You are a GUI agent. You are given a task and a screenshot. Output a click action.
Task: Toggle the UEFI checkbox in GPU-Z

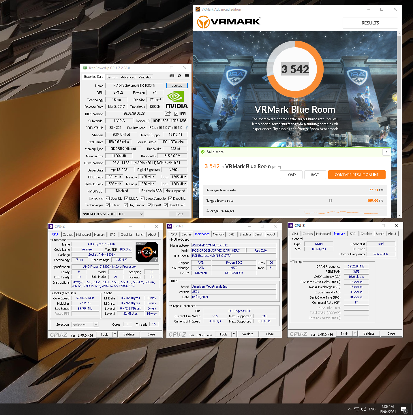pyautogui.click(x=176, y=114)
